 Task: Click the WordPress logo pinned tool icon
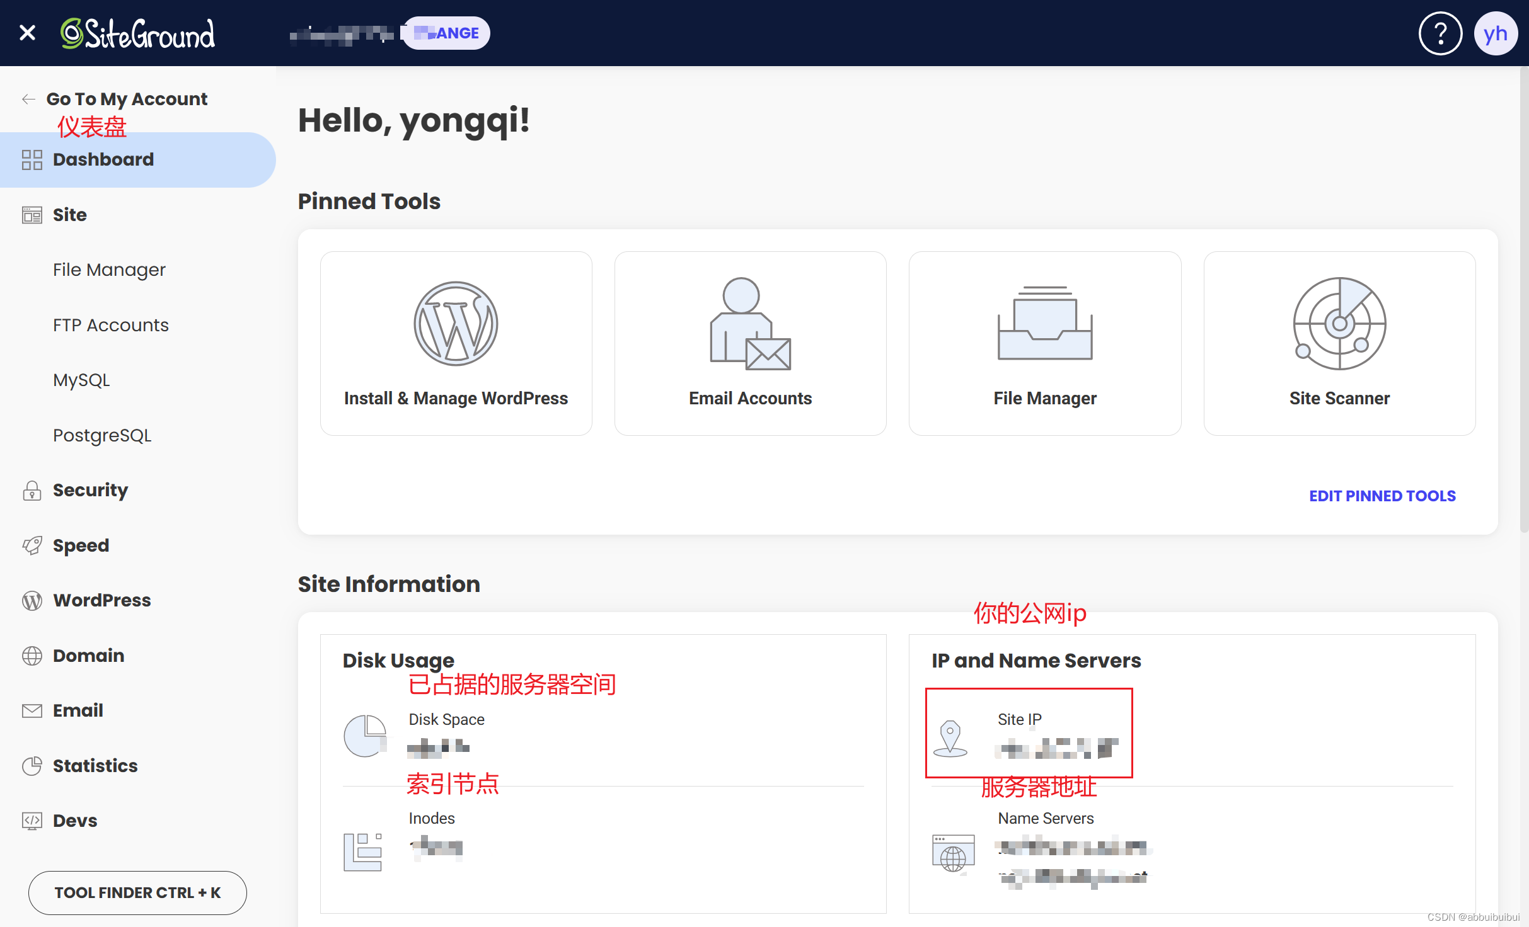(456, 324)
